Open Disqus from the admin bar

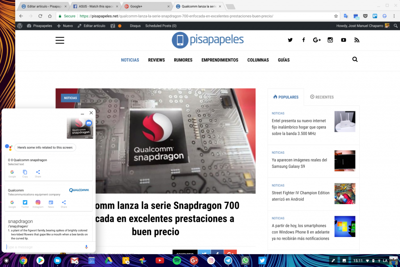pos(135,26)
